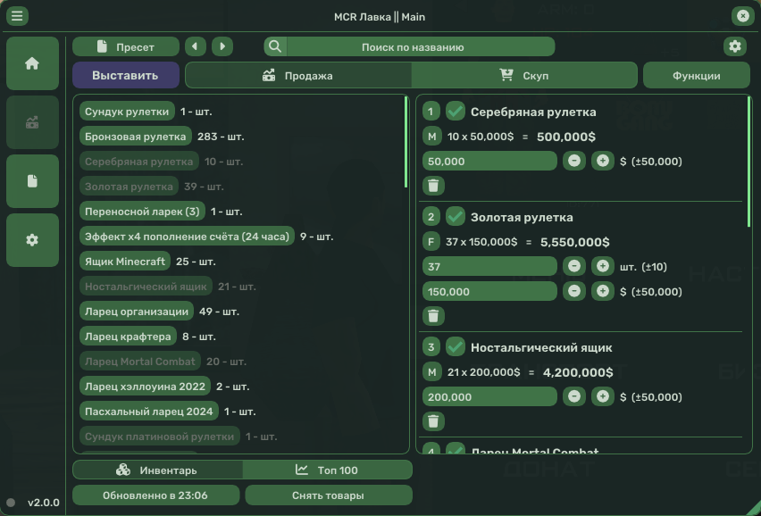Open the Топ 100 tab

click(x=327, y=470)
